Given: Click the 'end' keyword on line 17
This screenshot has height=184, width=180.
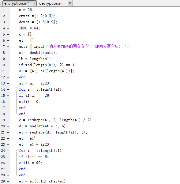Looking at the screenshot, I should pos(22,108).
